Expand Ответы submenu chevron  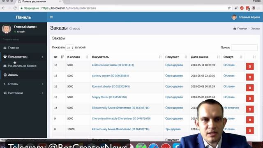click(x=43, y=84)
